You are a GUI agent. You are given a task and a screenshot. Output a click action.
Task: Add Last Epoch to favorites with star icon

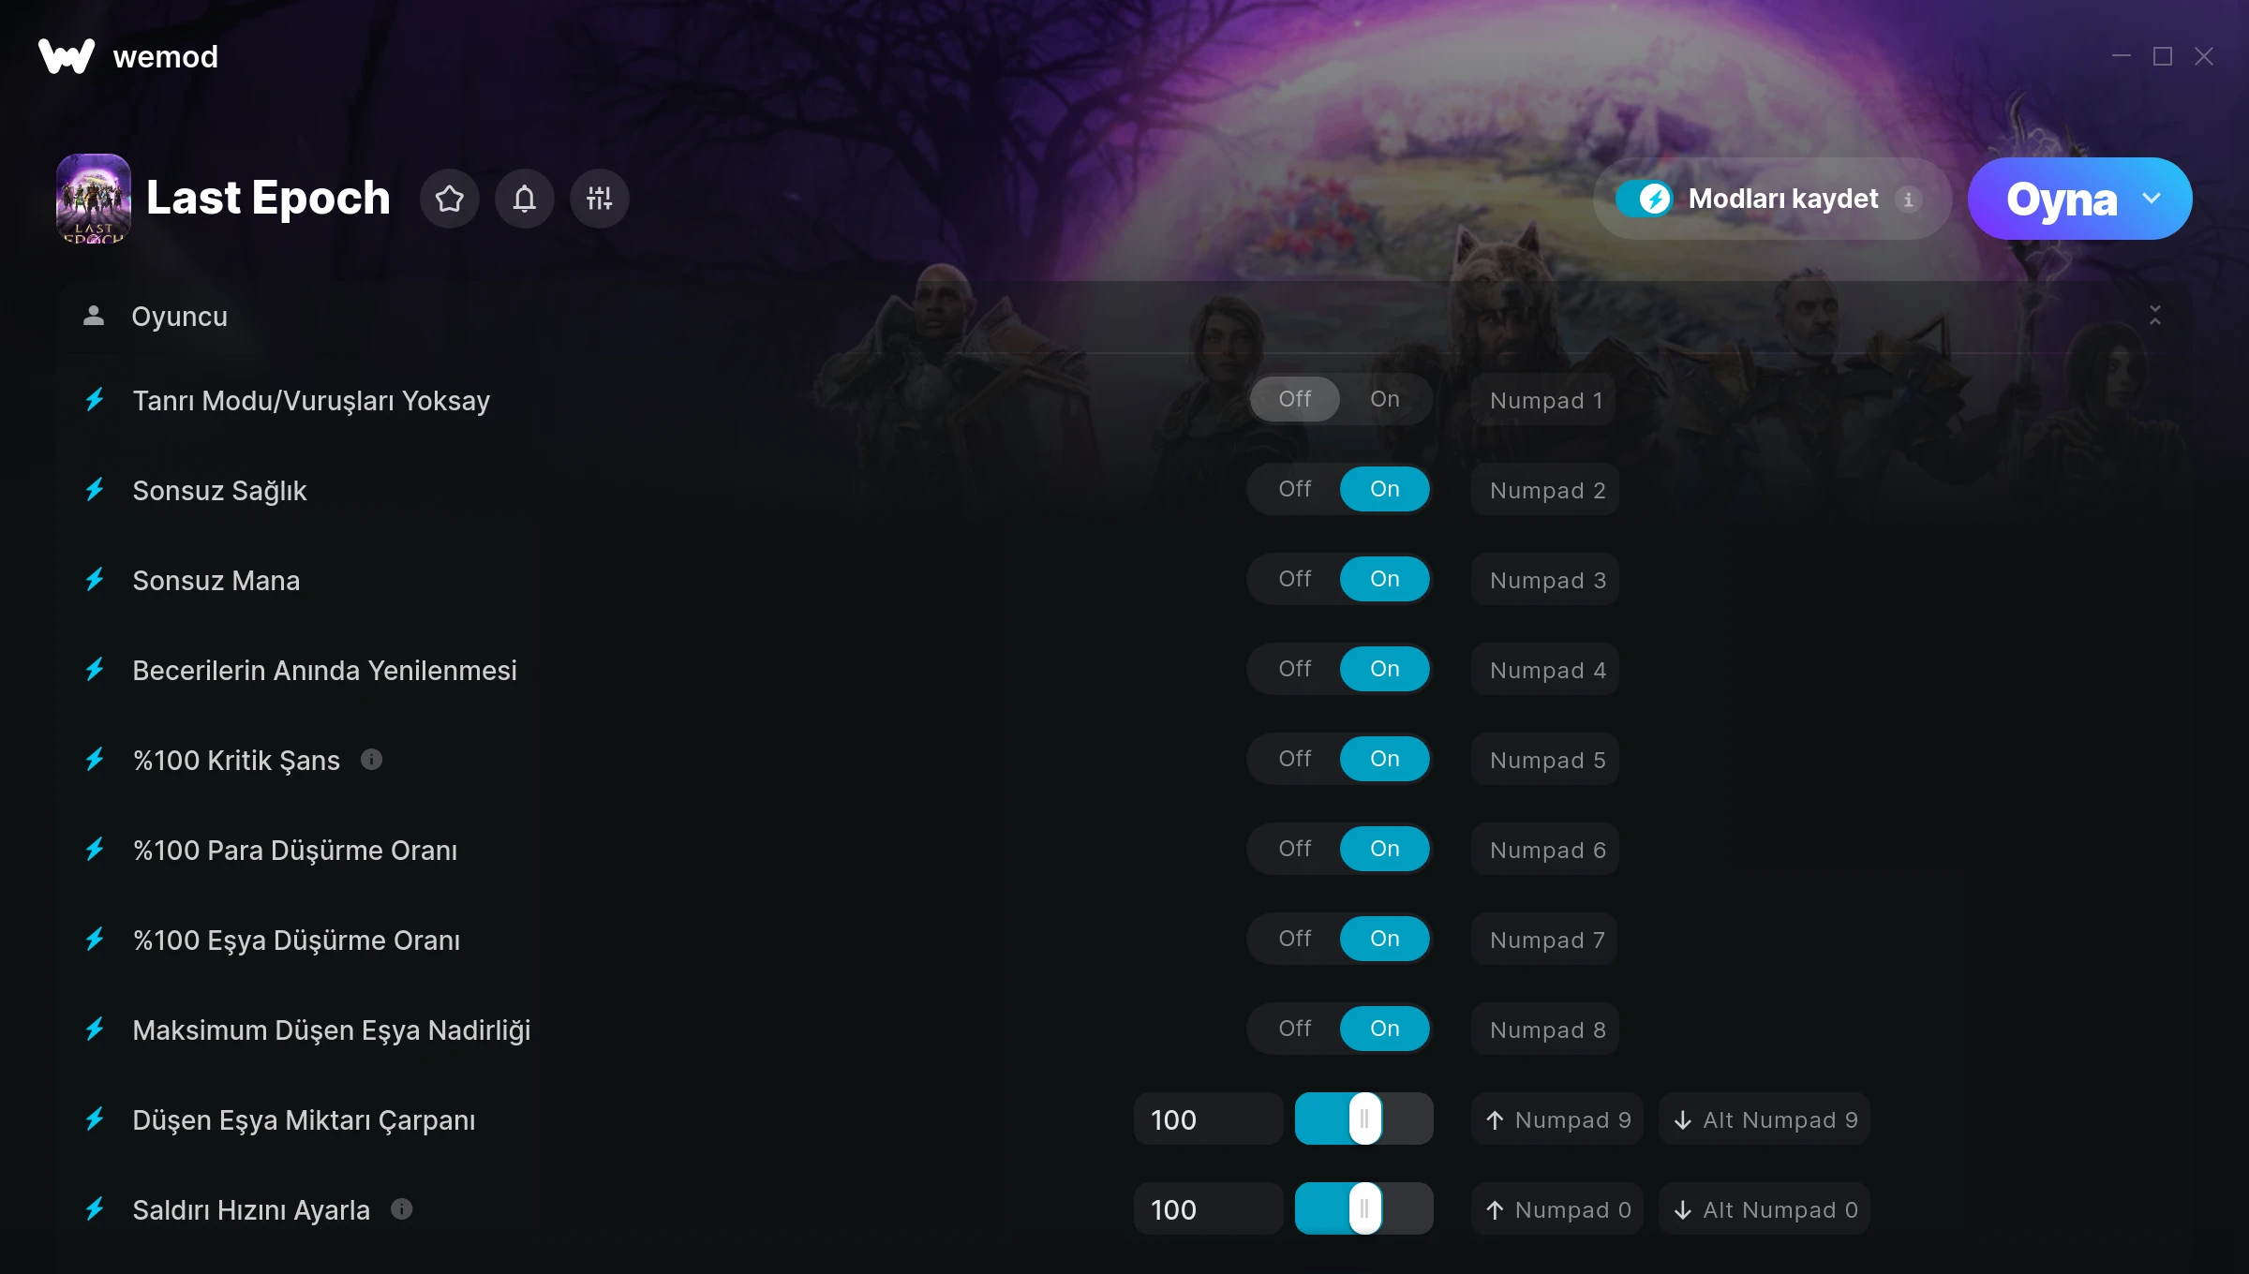tap(450, 199)
